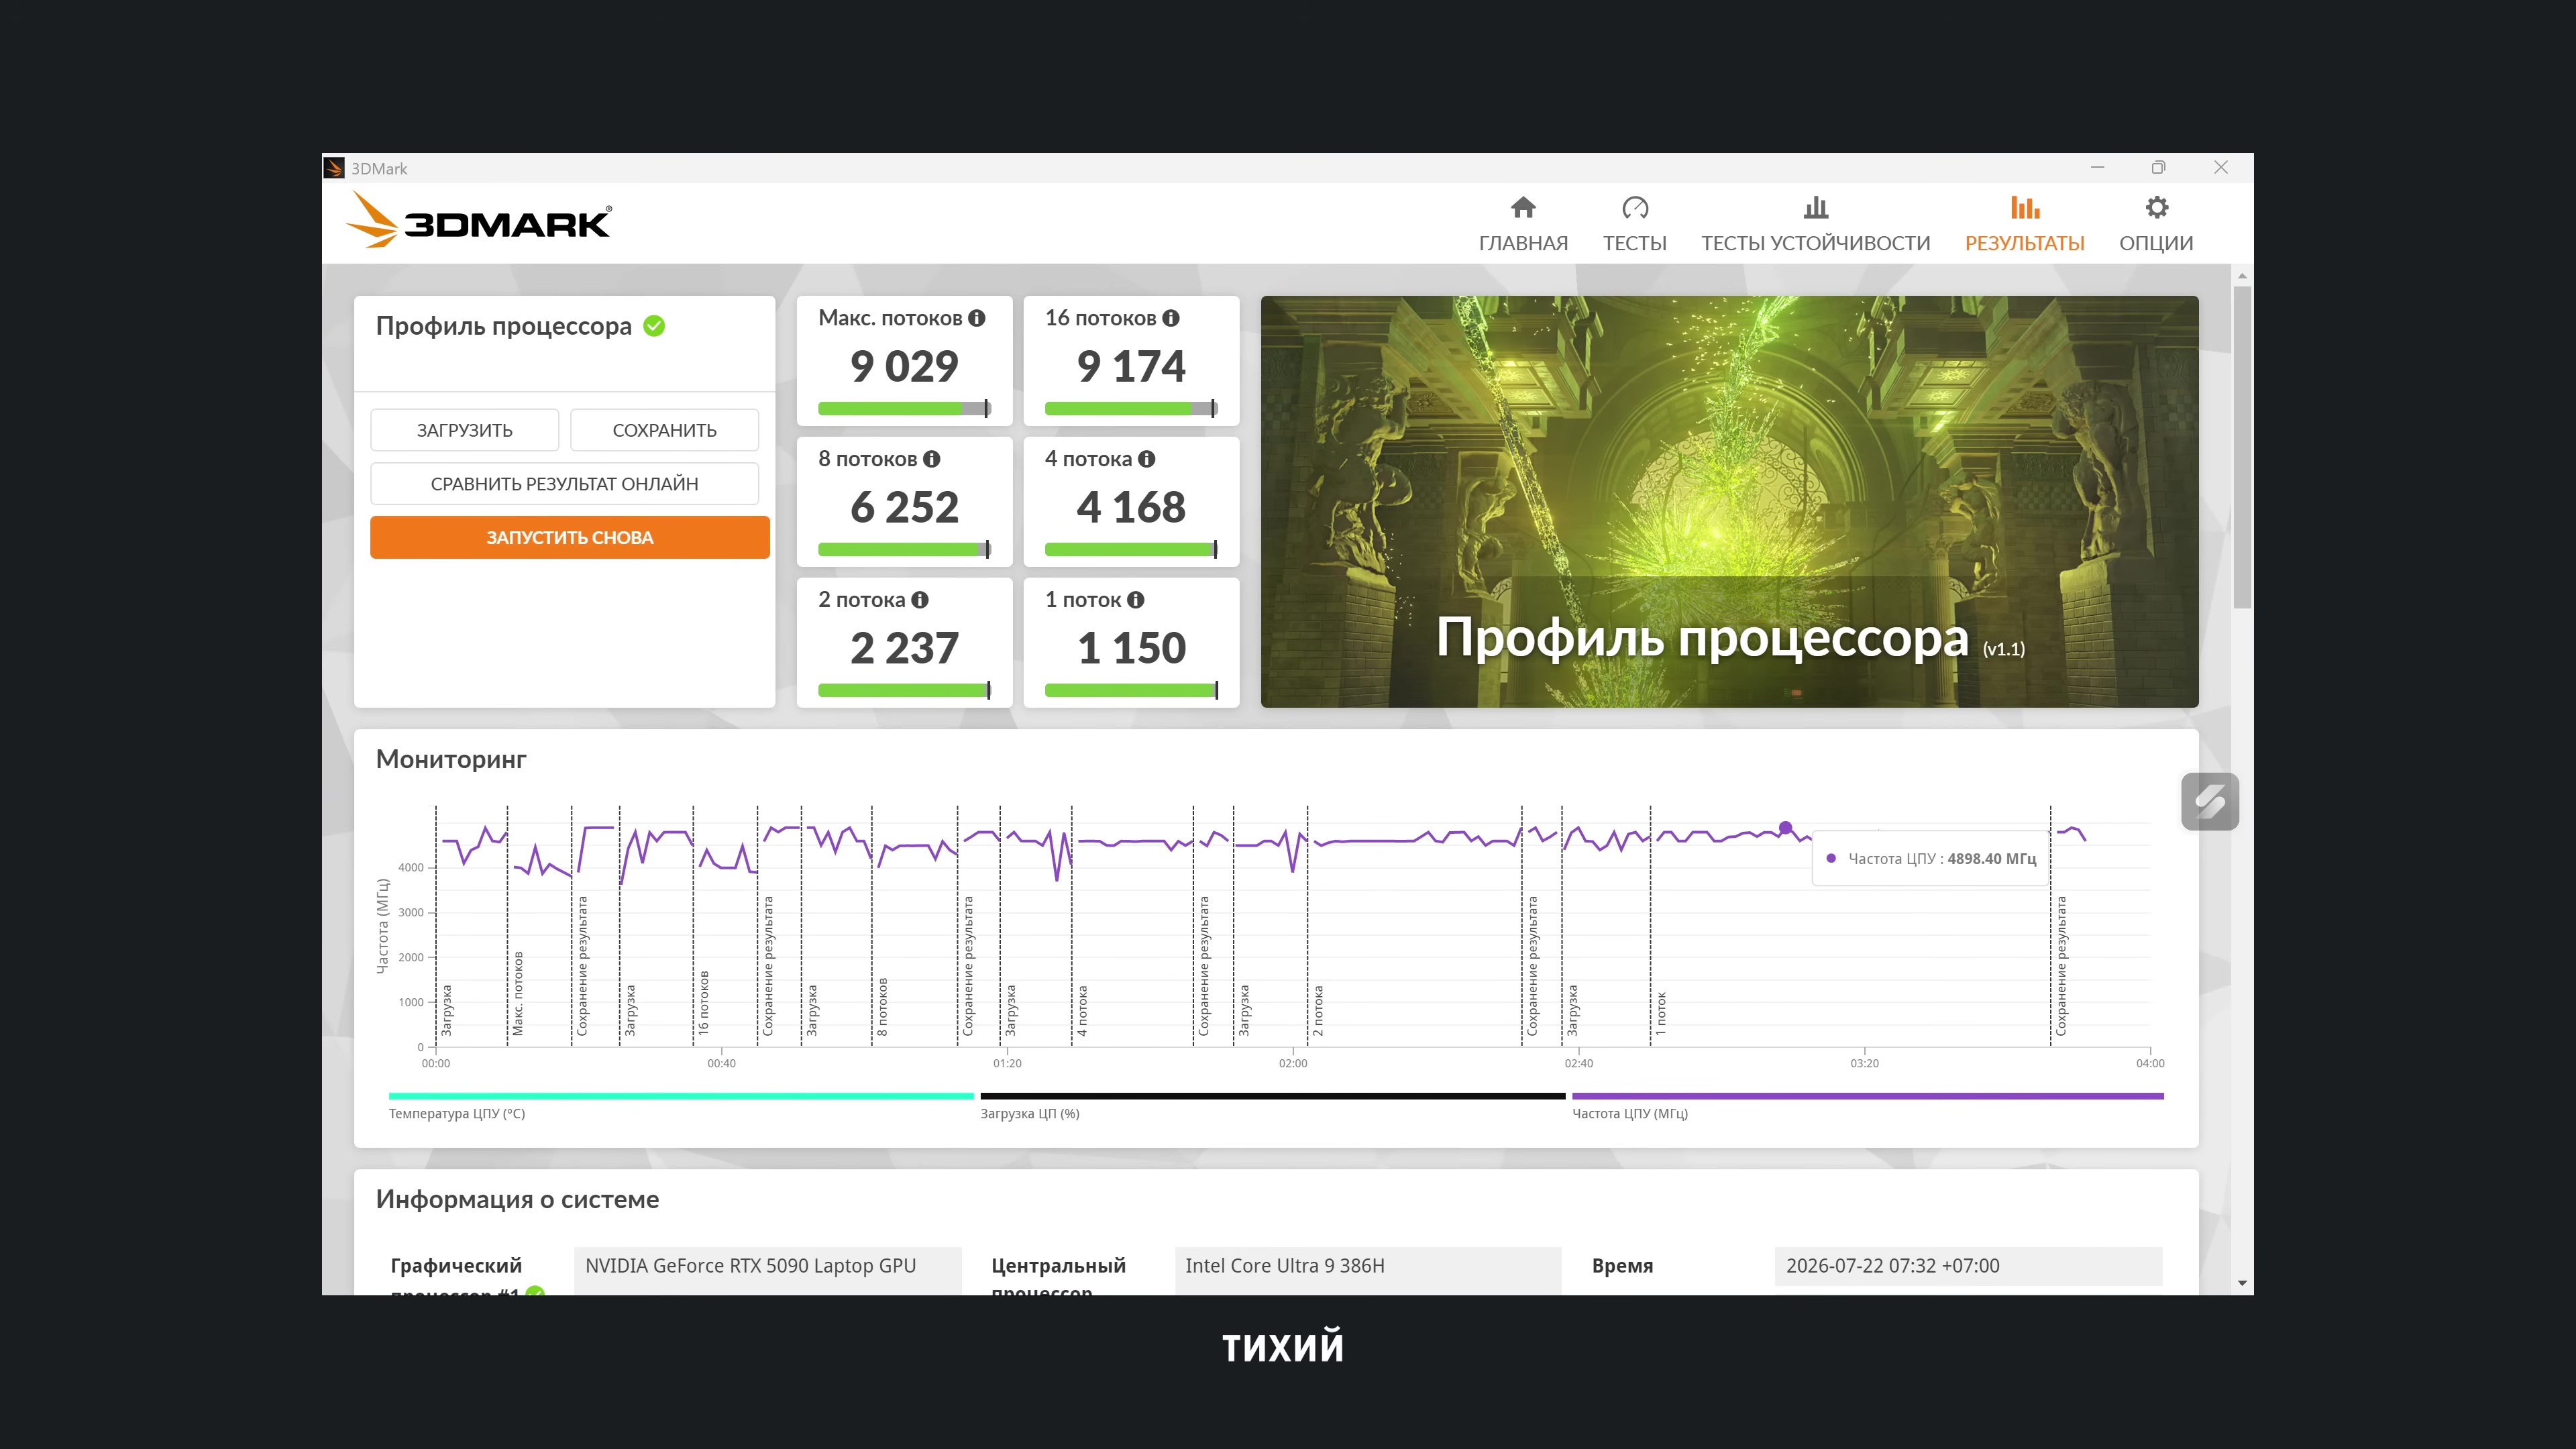
Task: Click the info icon next to 8 потоков
Action: (932, 459)
